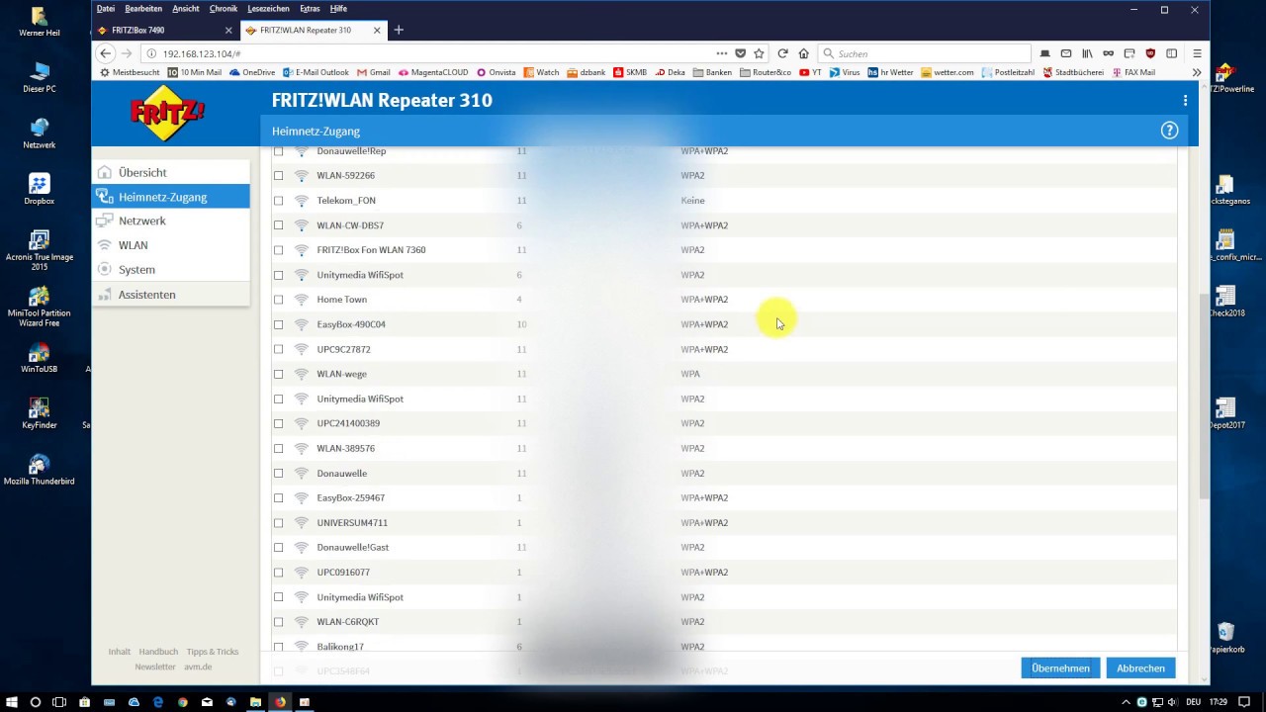Open the Handbuch link
This screenshot has height=712, width=1266.
(158, 652)
